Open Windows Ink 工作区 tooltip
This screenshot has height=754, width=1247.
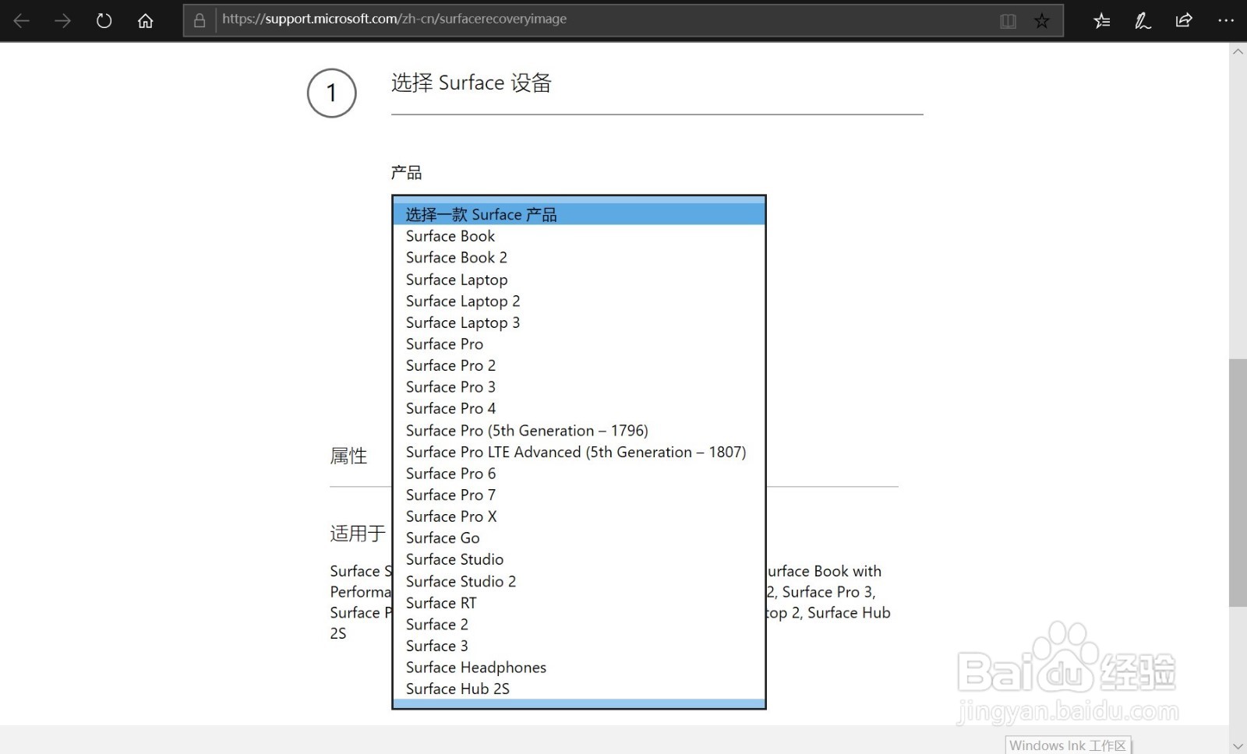pos(1069,745)
